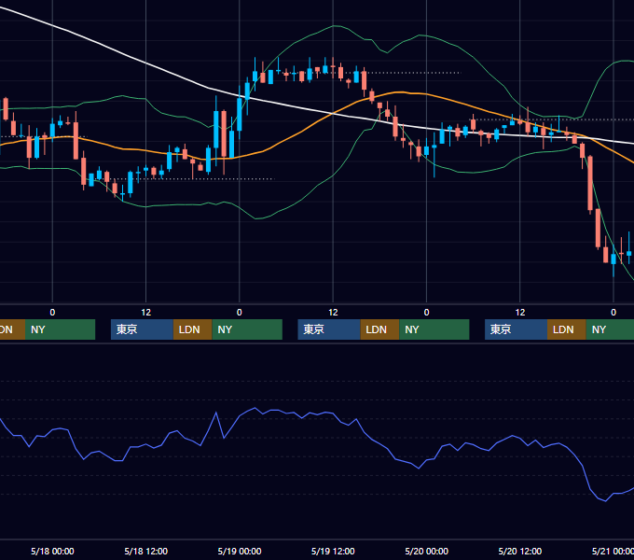Select the LDN session block on 5/20
This screenshot has height=560, width=634.
(x=567, y=329)
